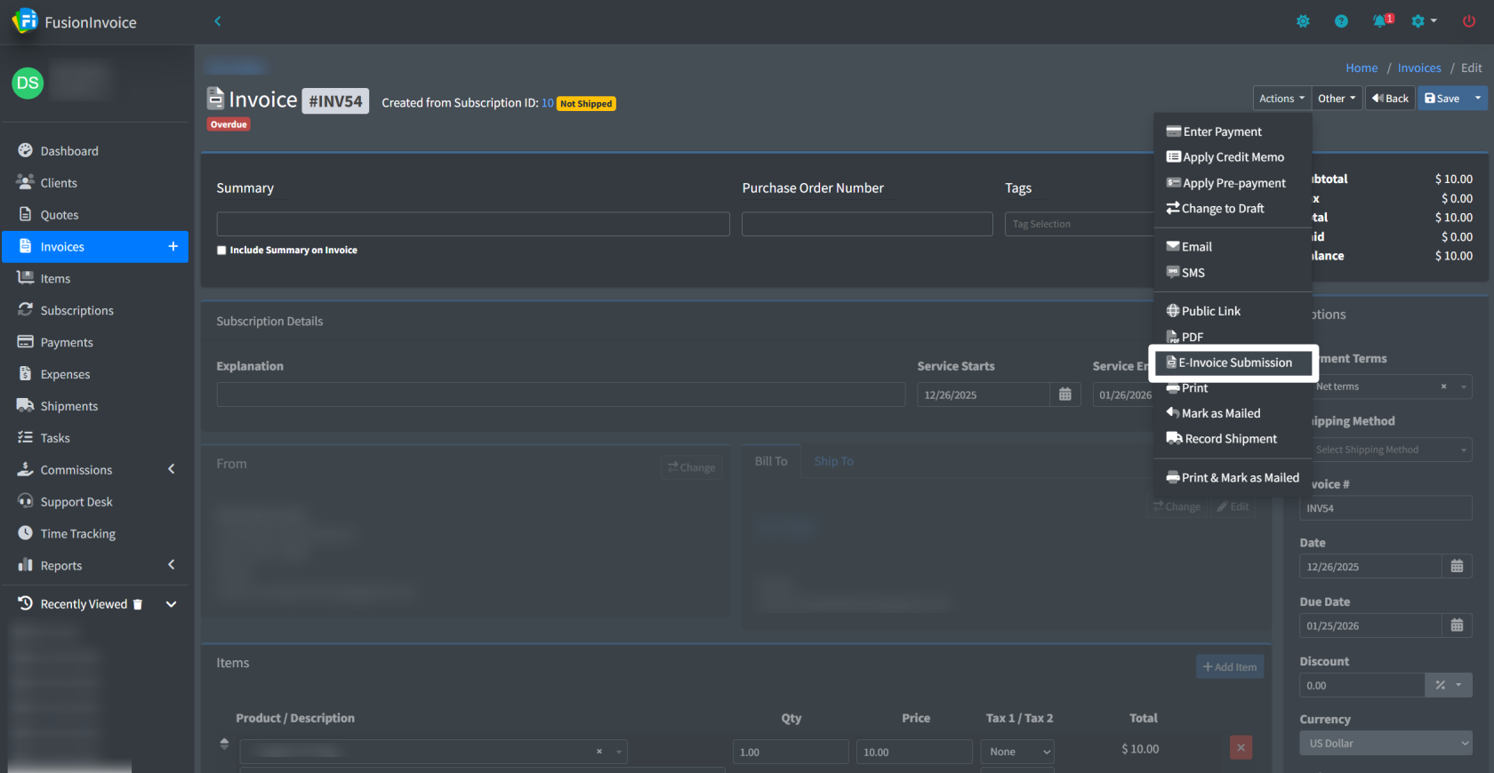Open the Due Date calendar icon
Viewport: 1494px width, 773px height.
[1457, 626]
